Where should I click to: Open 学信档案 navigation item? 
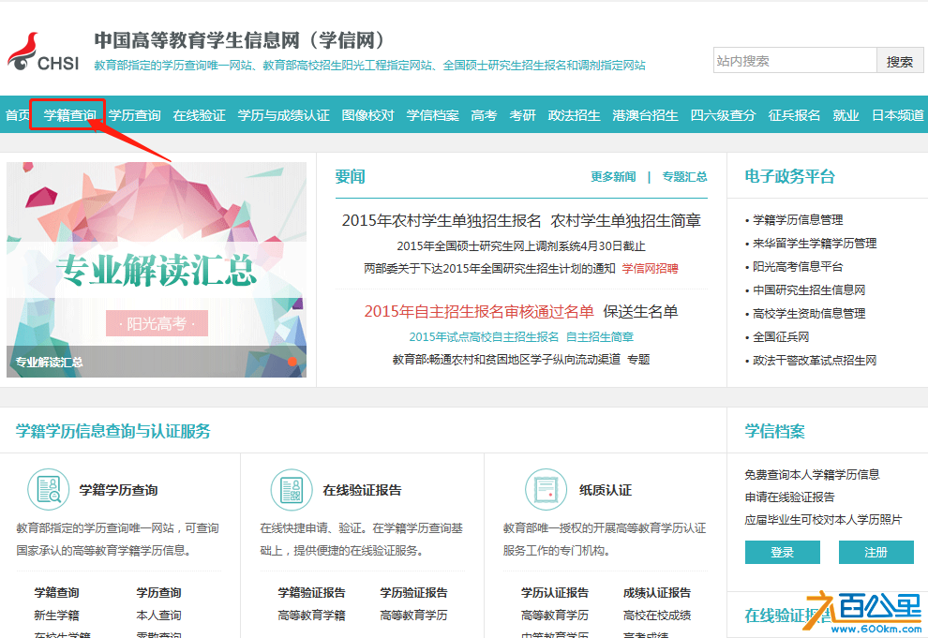[x=433, y=115]
